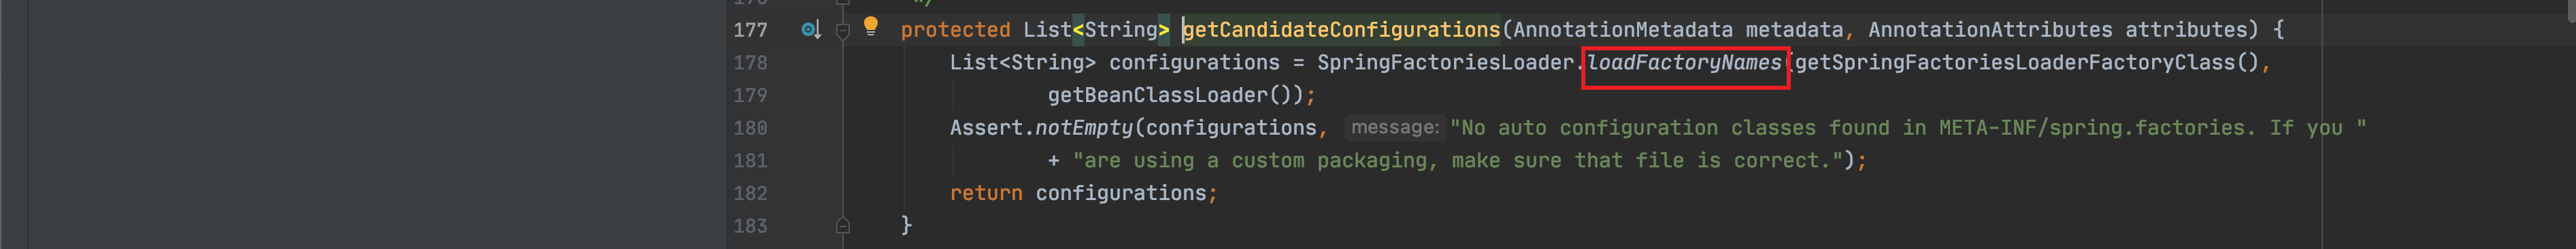Image resolution: width=2576 pixels, height=249 pixels.
Task: Click line number 182 in the gutter
Action: click(x=750, y=193)
